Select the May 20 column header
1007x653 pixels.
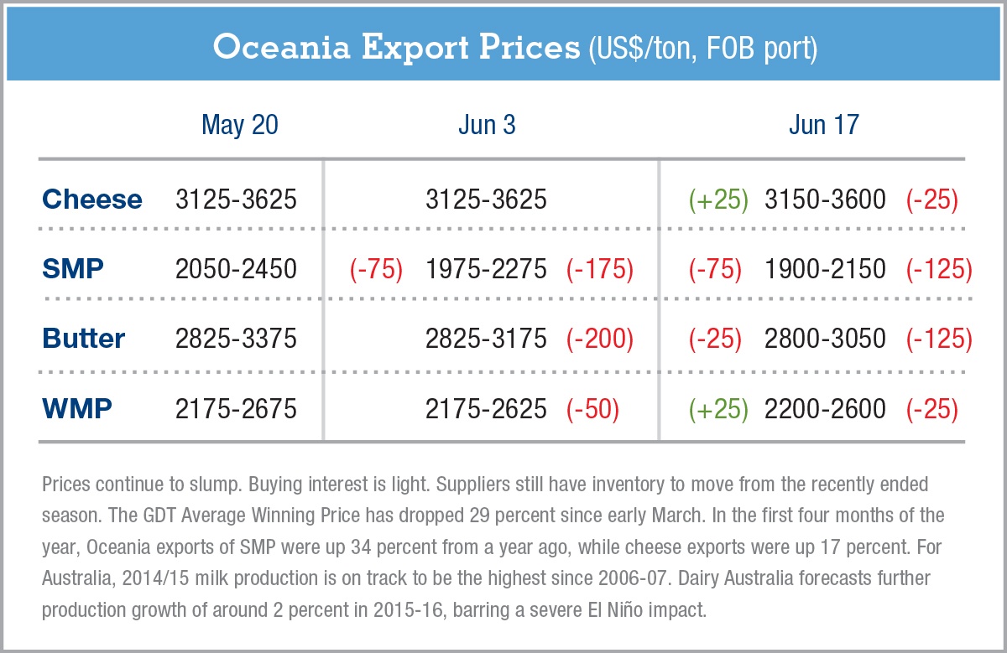[x=239, y=125]
